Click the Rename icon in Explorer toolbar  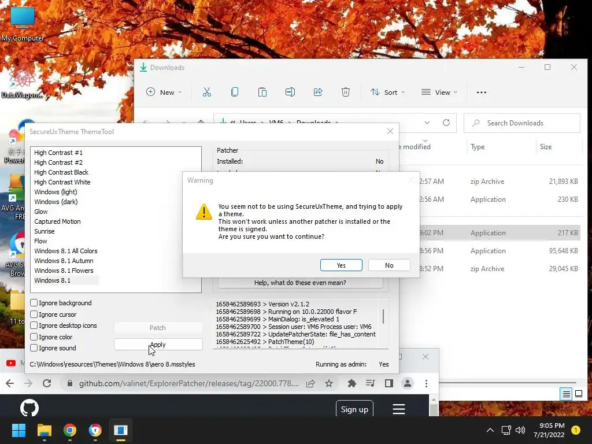[x=290, y=92]
